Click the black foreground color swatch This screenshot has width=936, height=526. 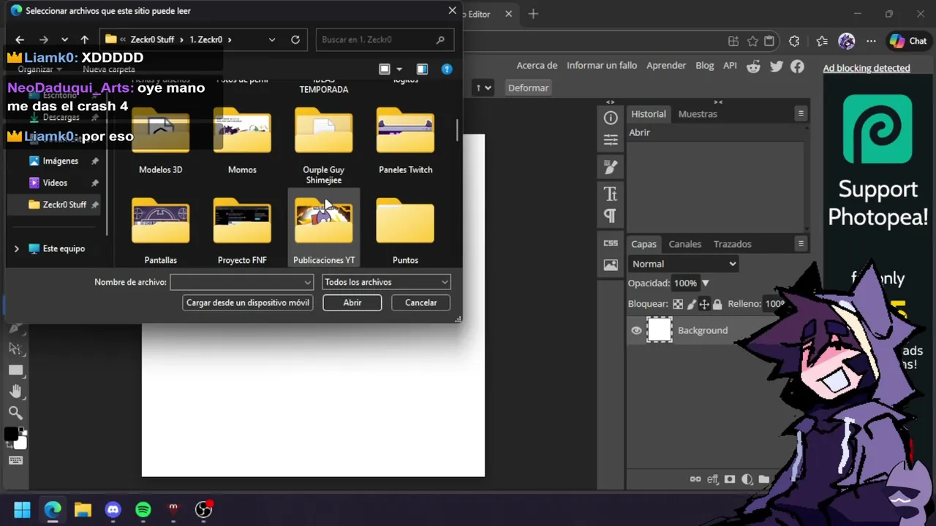pos(11,435)
